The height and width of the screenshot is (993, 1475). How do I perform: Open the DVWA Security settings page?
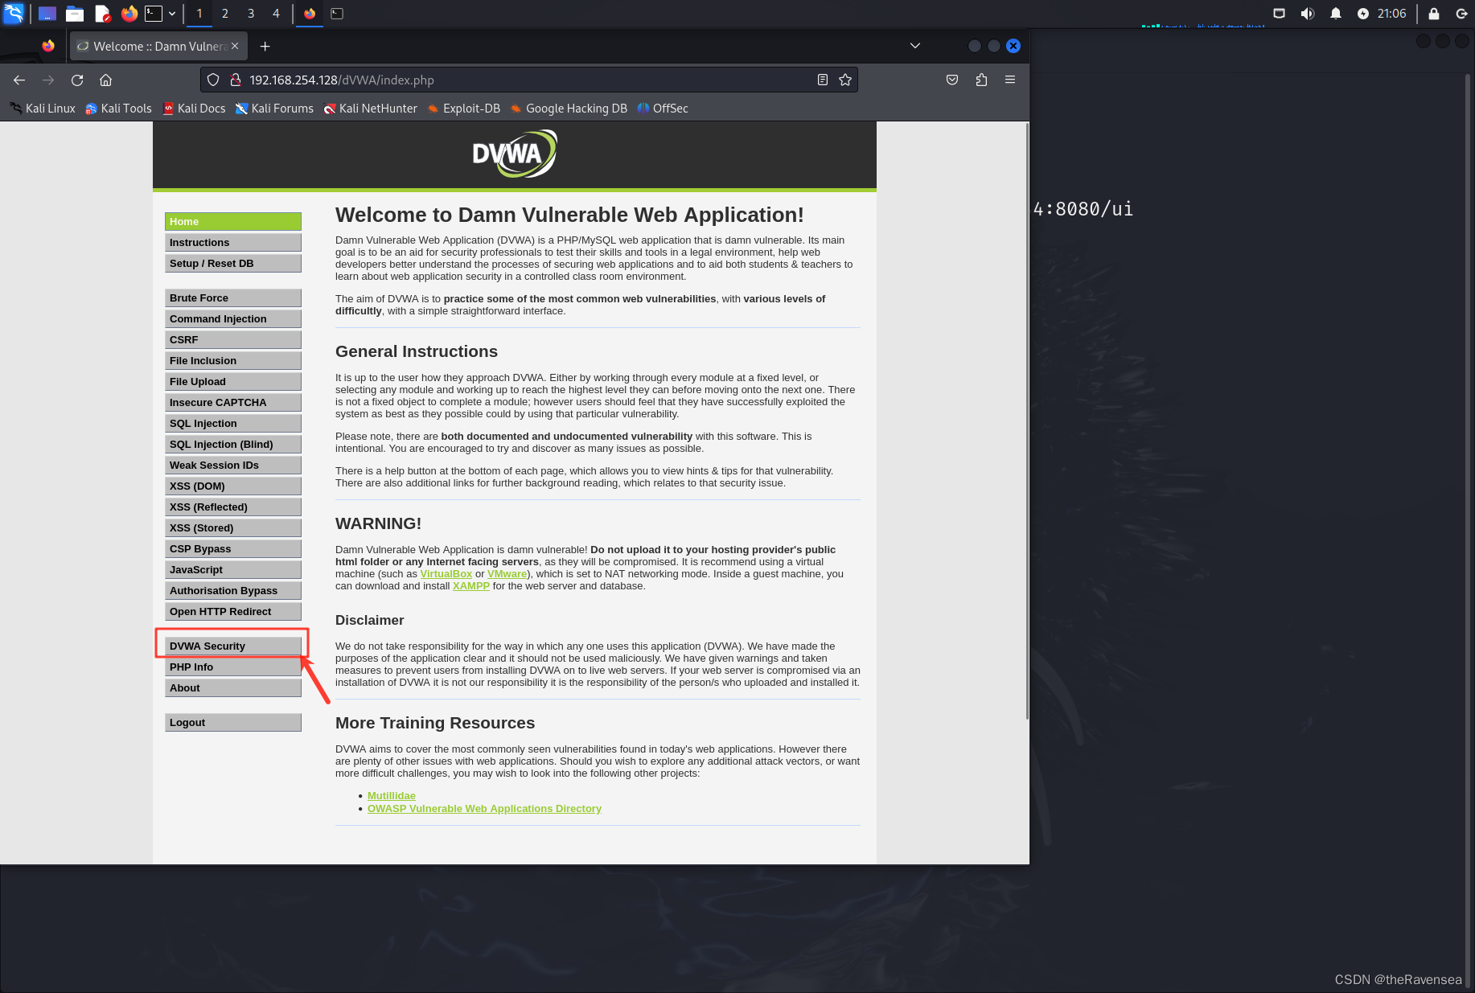tap(233, 646)
